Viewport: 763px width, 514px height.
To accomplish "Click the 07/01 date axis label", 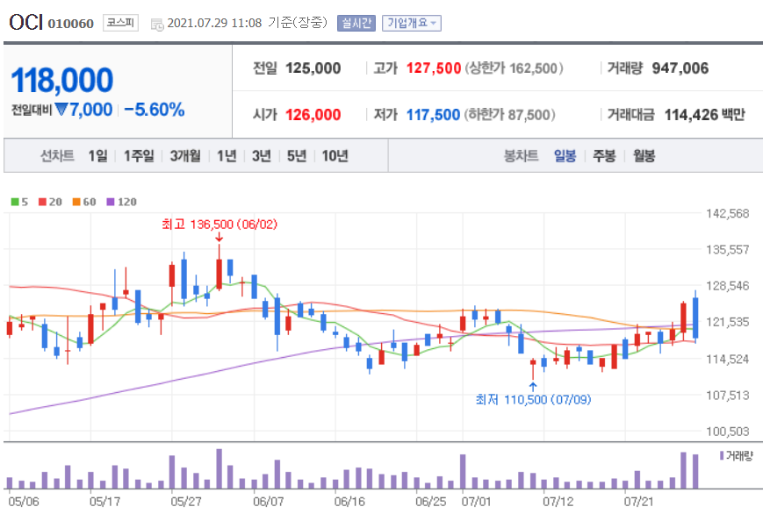I will [477, 502].
